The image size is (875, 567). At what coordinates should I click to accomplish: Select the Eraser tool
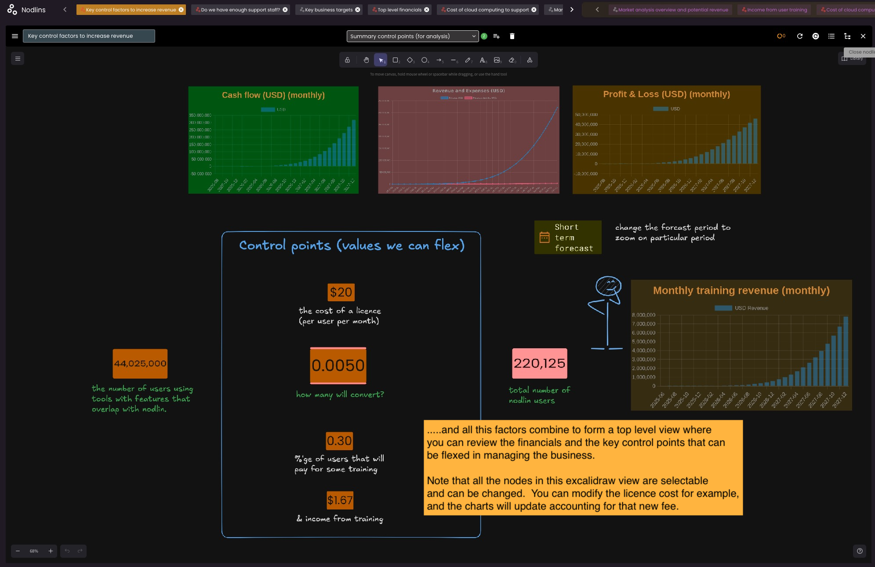coord(512,60)
